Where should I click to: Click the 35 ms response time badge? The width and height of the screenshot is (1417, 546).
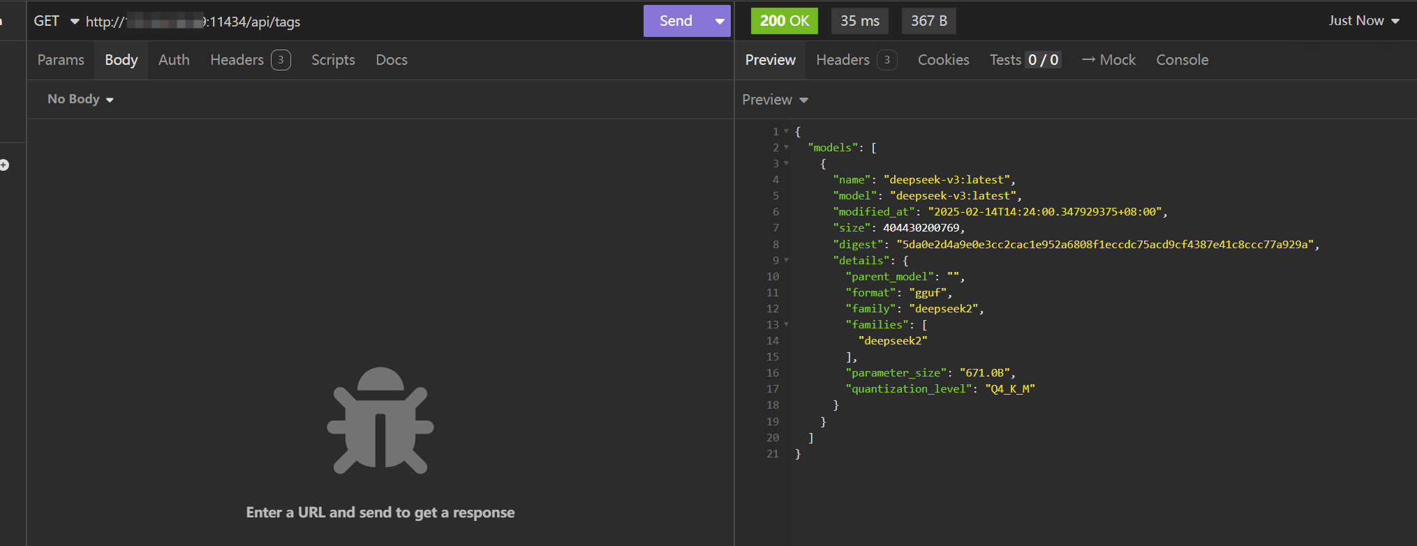(x=860, y=21)
